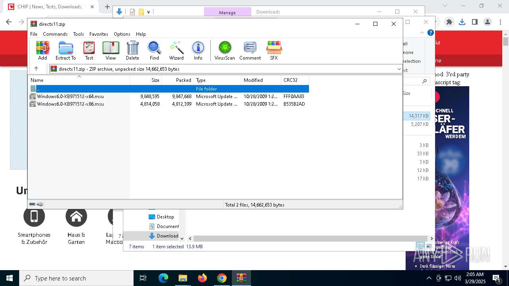Select Downloads in Explorer navigation pane
509x286 pixels.
pyautogui.click(x=164, y=236)
